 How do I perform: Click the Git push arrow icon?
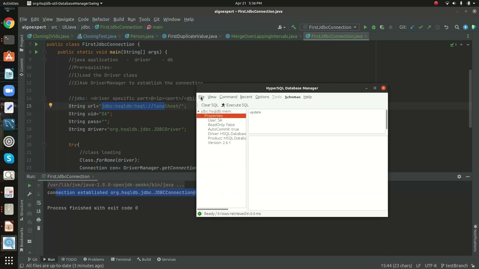[x=429, y=27]
